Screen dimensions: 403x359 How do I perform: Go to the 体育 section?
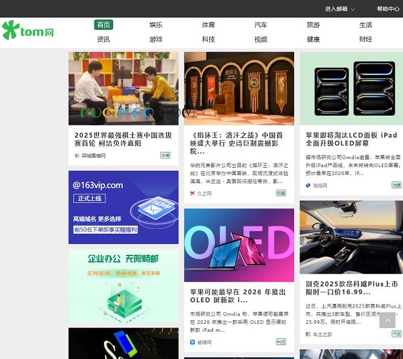pyautogui.click(x=208, y=25)
